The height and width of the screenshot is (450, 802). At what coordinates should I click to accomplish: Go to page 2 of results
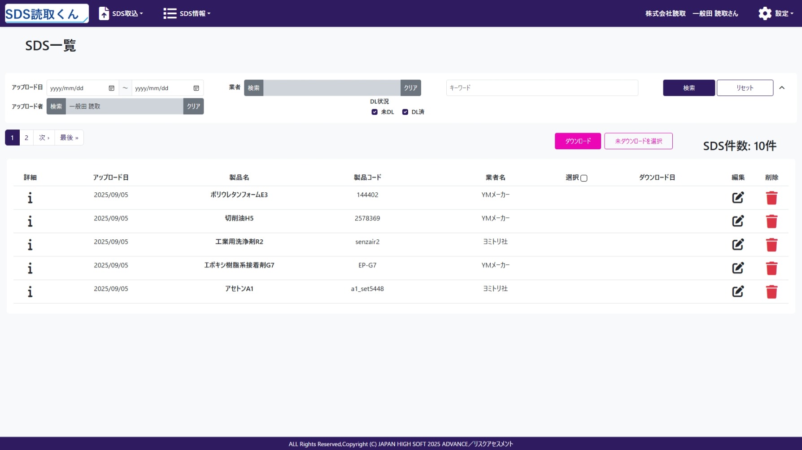[x=26, y=138]
